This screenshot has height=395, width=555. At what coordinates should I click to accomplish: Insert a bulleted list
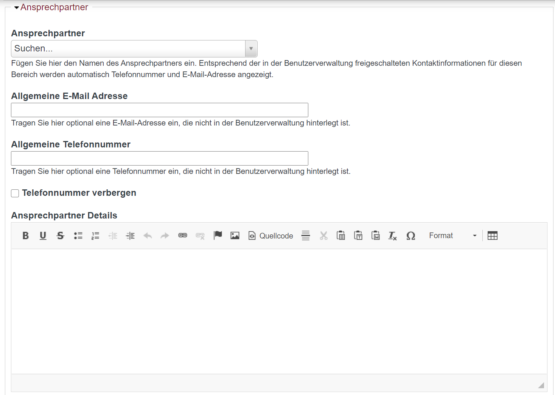point(78,236)
